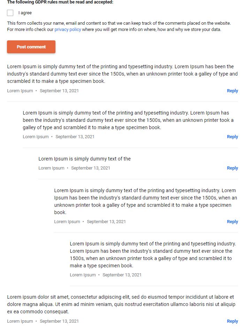The height and width of the screenshot is (330, 251).
Task: Click the GDPR rules heading text
Action: tap(60, 2)
